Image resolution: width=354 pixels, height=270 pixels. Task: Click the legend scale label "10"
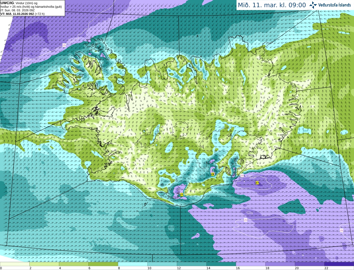149,268
